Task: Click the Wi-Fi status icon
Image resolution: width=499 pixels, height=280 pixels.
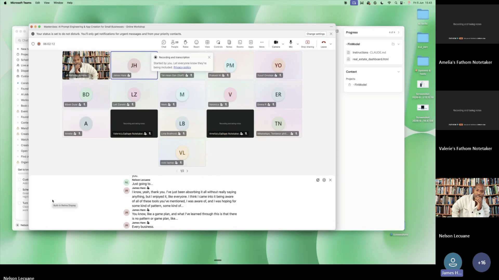Action: click(x=389, y=3)
